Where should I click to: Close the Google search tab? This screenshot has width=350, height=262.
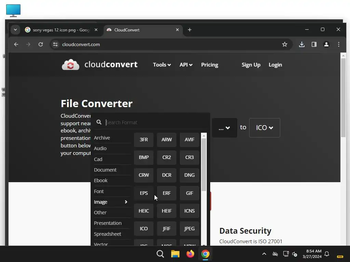coord(96,30)
